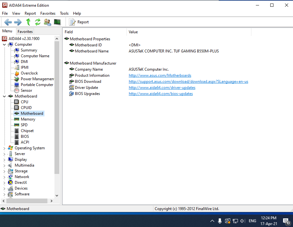Image resolution: width=293 pixels, height=227 pixels.
Task: Click the volume icon in system tray
Action: [242, 221]
